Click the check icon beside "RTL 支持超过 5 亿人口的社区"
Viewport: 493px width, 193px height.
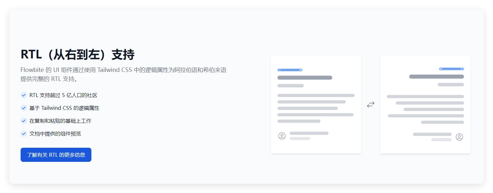(23, 95)
